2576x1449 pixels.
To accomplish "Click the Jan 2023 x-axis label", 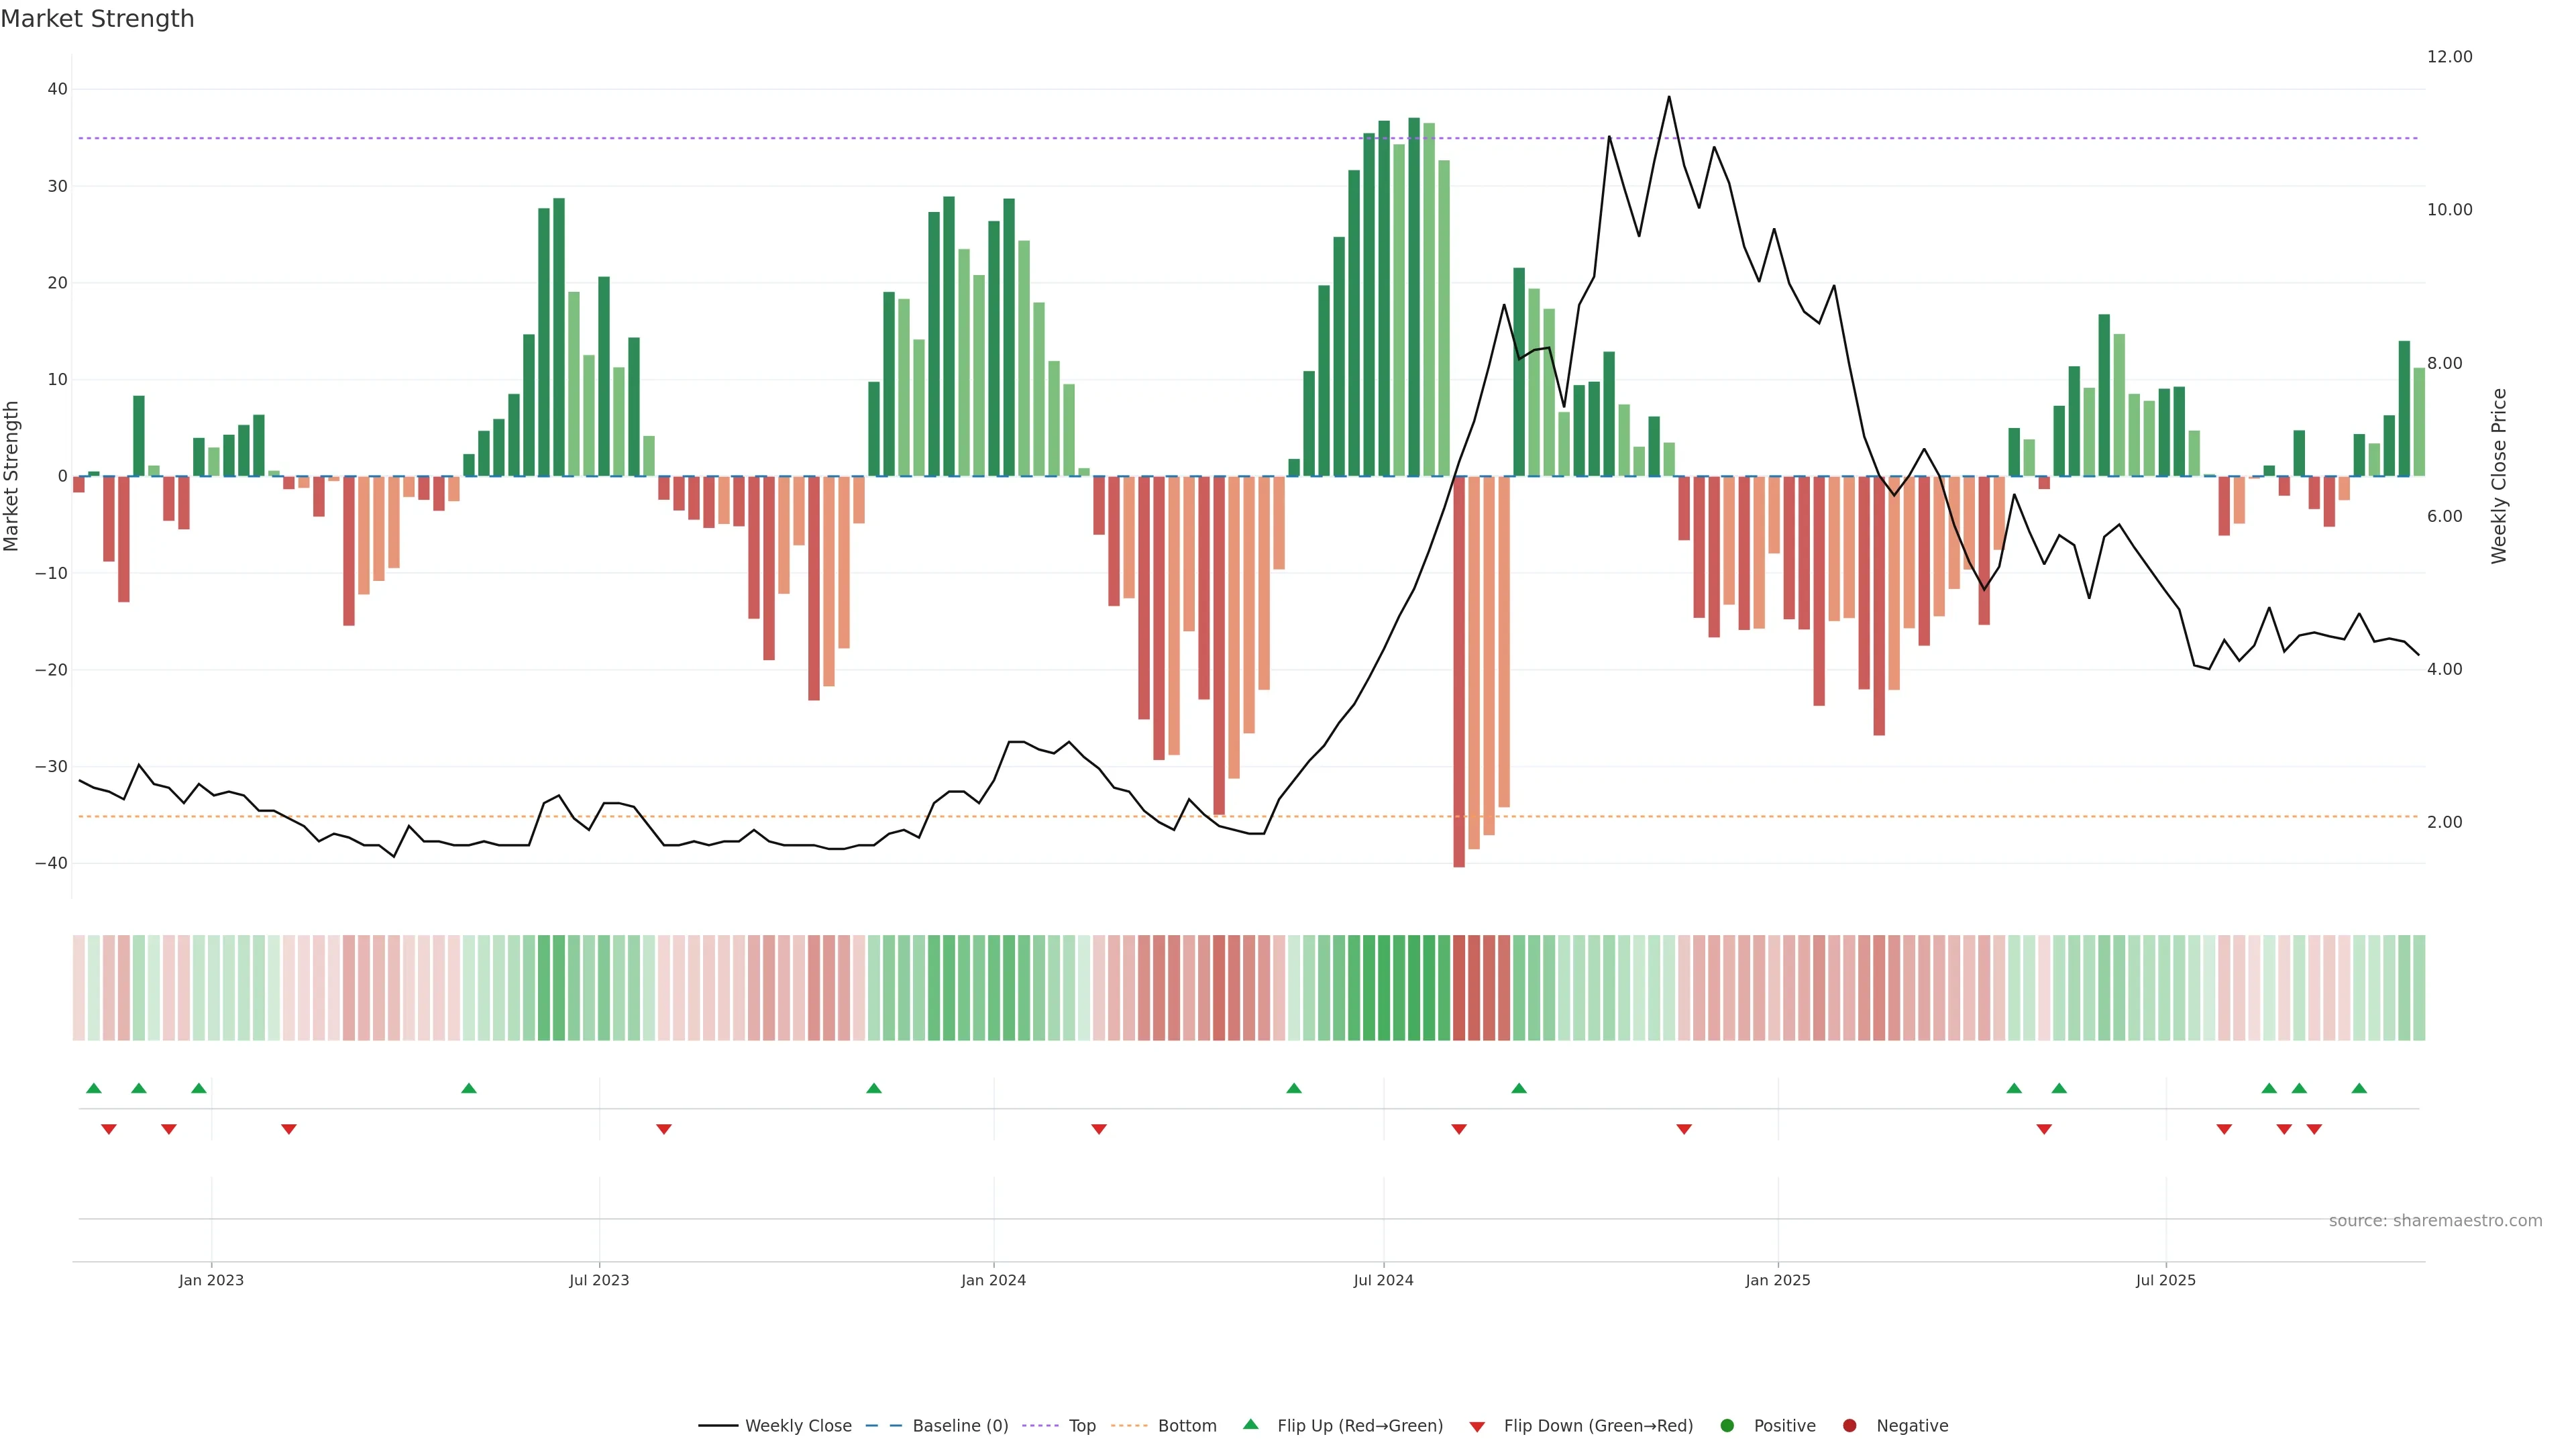I will pos(211,1280).
